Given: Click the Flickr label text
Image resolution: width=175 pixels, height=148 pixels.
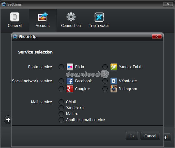Looking at the screenshot, I should tap(80, 67).
